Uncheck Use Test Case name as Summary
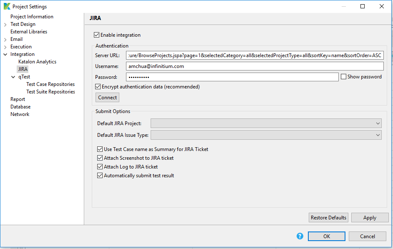This screenshot has width=393, height=249. [100, 149]
